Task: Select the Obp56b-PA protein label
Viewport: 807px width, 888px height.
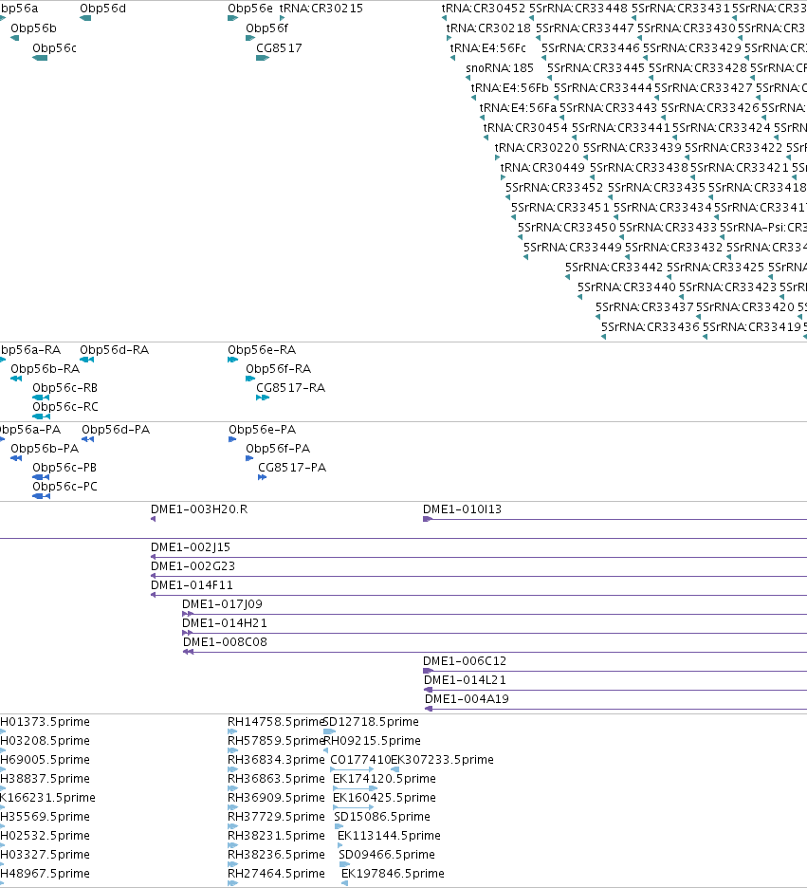Action: pyautogui.click(x=45, y=449)
